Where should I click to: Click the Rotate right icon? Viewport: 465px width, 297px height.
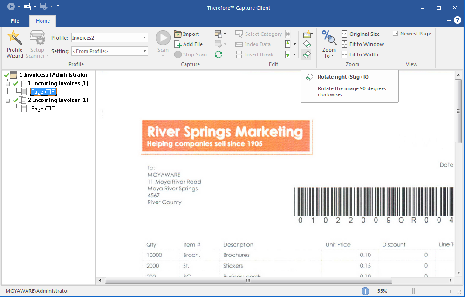[307, 54]
